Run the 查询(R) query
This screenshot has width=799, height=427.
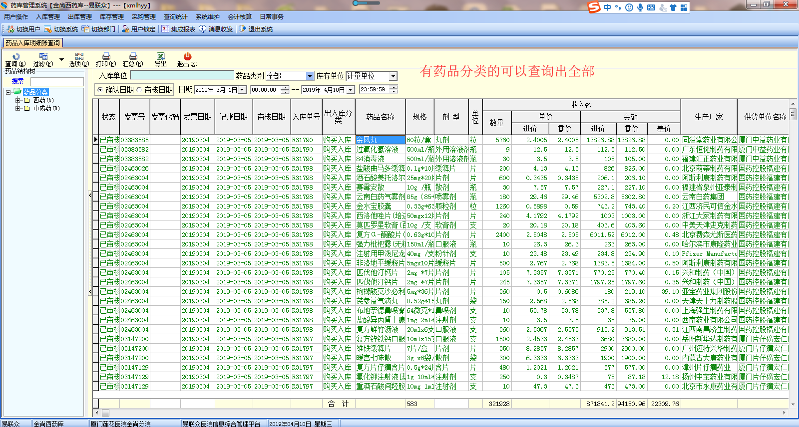coord(15,60)
